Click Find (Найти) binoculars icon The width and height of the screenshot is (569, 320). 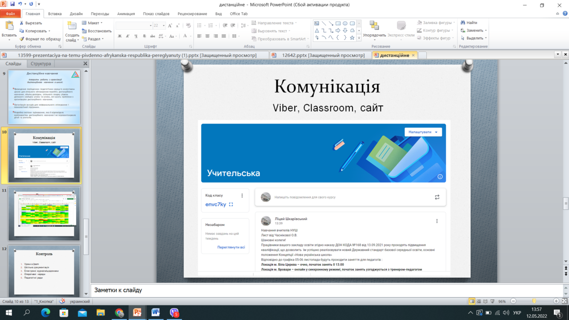469,23
